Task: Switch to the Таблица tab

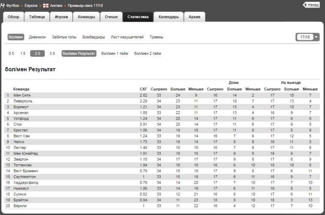Action: [37, 17]
